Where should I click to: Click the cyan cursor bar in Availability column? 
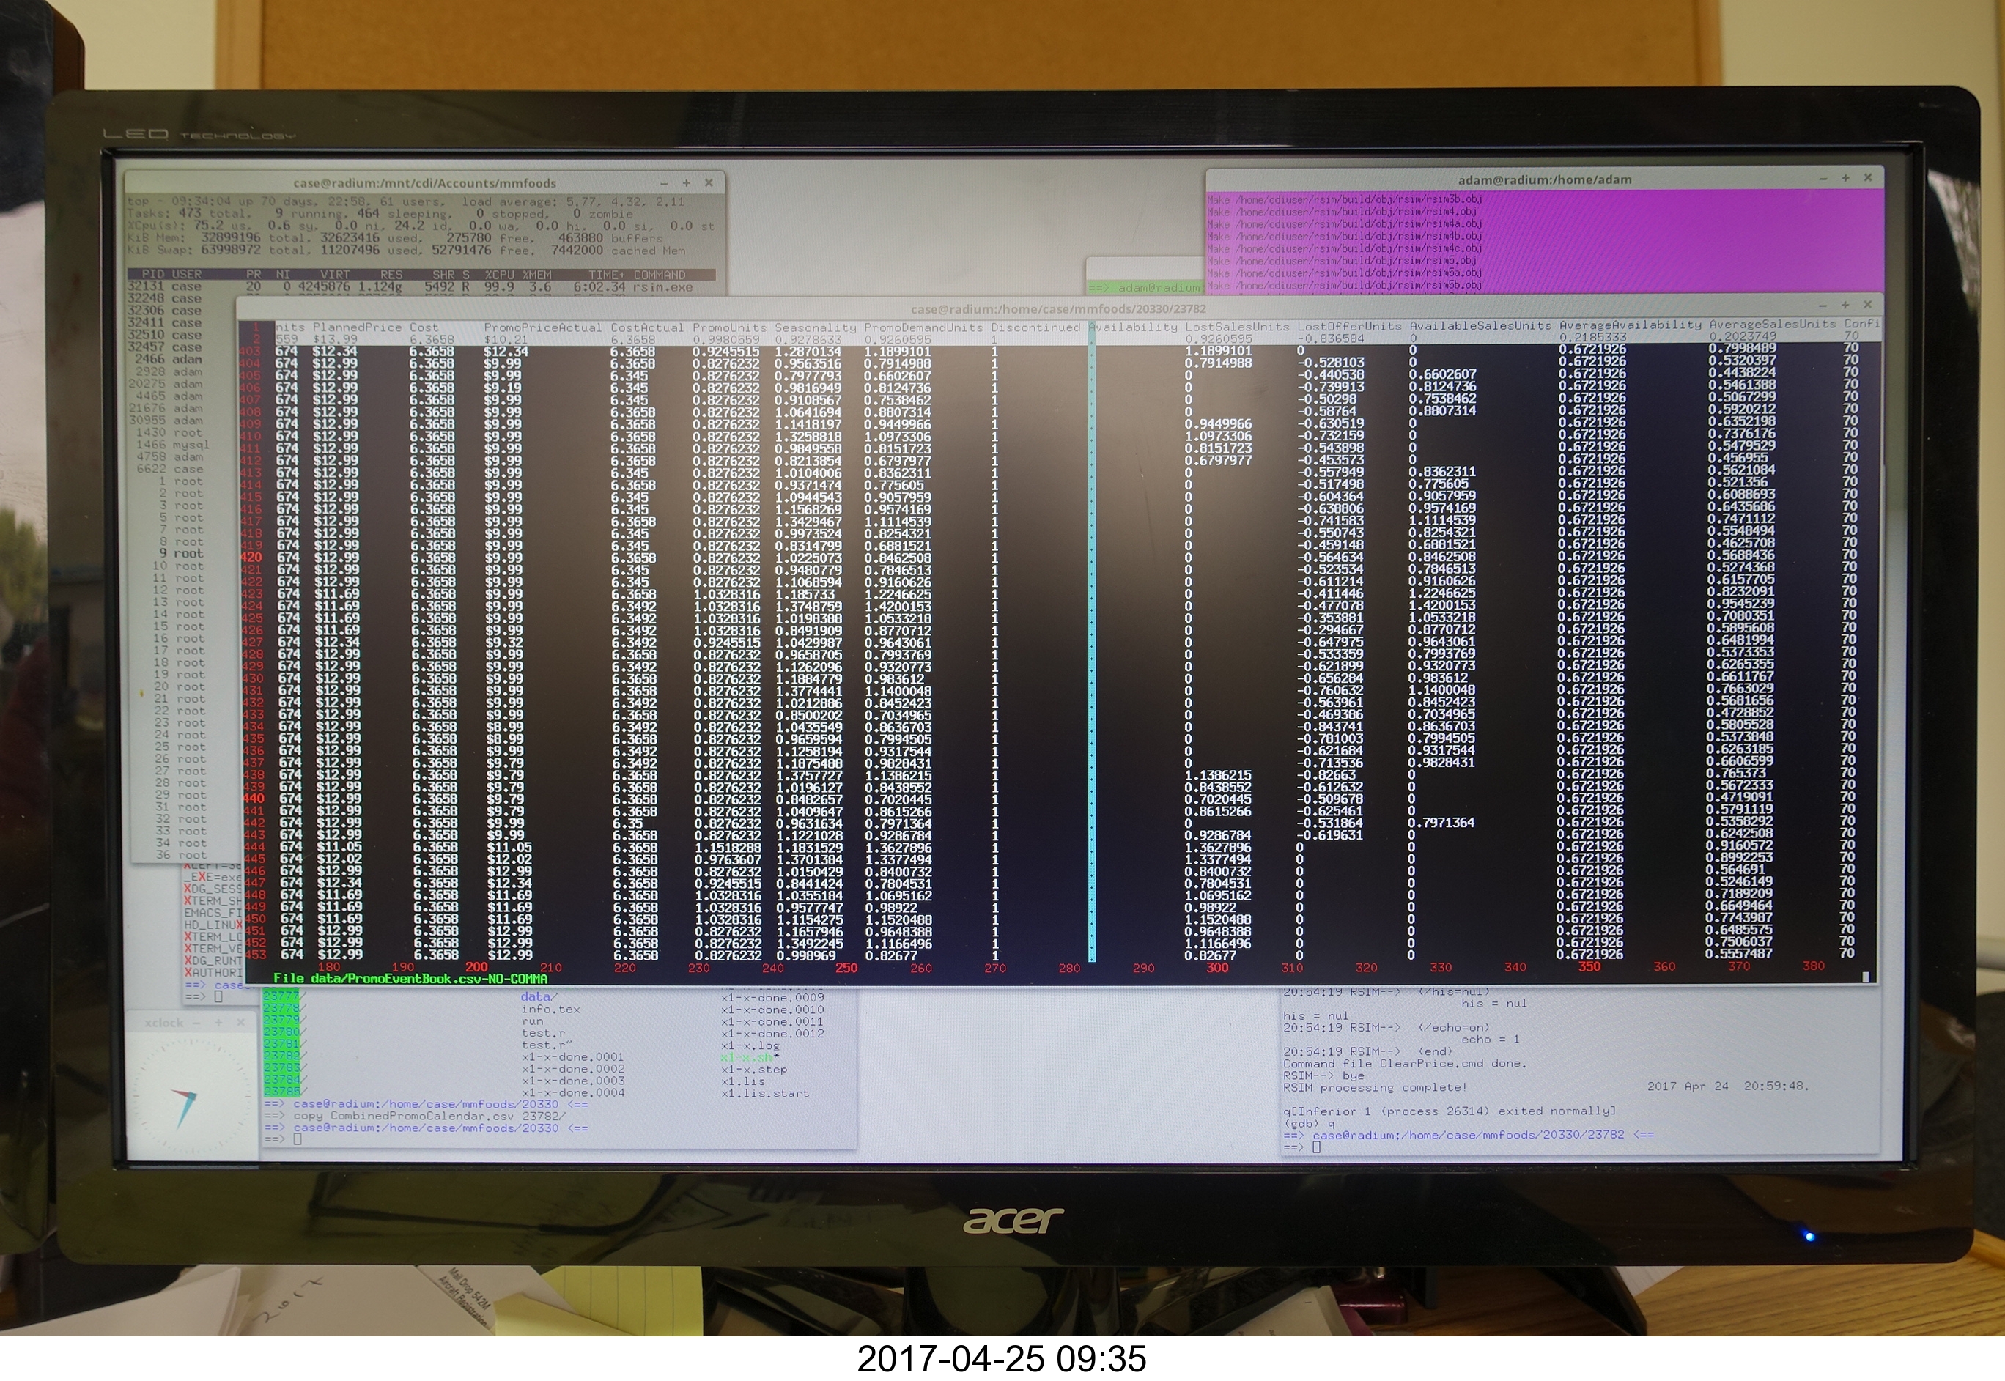pos(1092,642)
